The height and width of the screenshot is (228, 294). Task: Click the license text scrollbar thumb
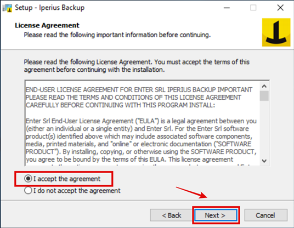click(x=264, y=96)
